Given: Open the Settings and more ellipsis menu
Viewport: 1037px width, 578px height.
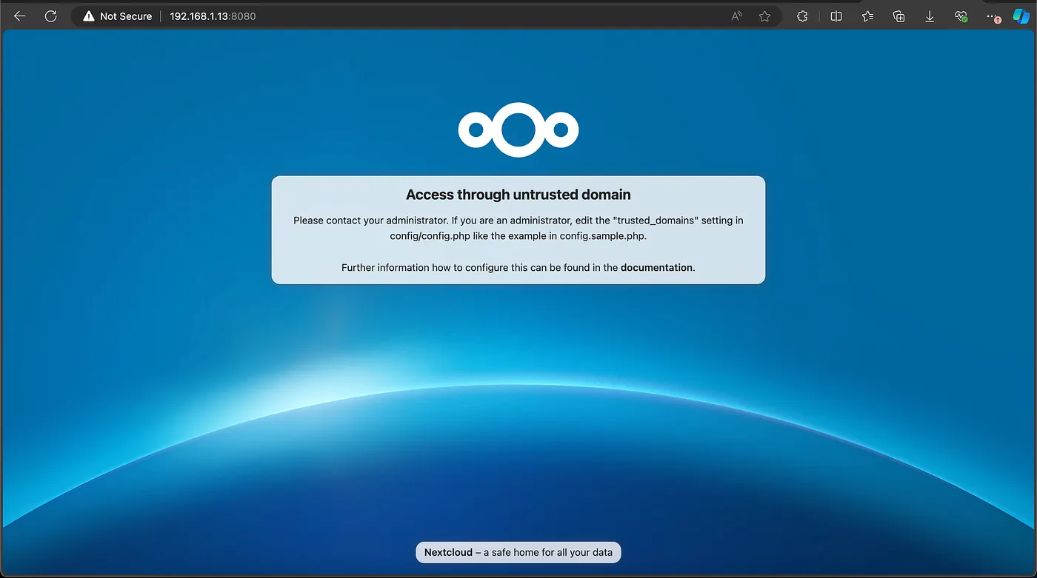Looking at the screenshot, I should (993, 16).
